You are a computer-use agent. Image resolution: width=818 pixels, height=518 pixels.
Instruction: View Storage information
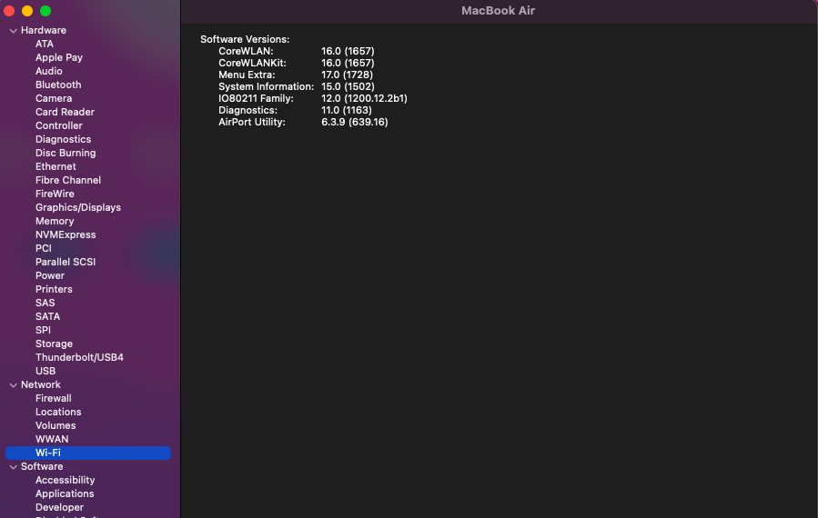tap(55, 344)
